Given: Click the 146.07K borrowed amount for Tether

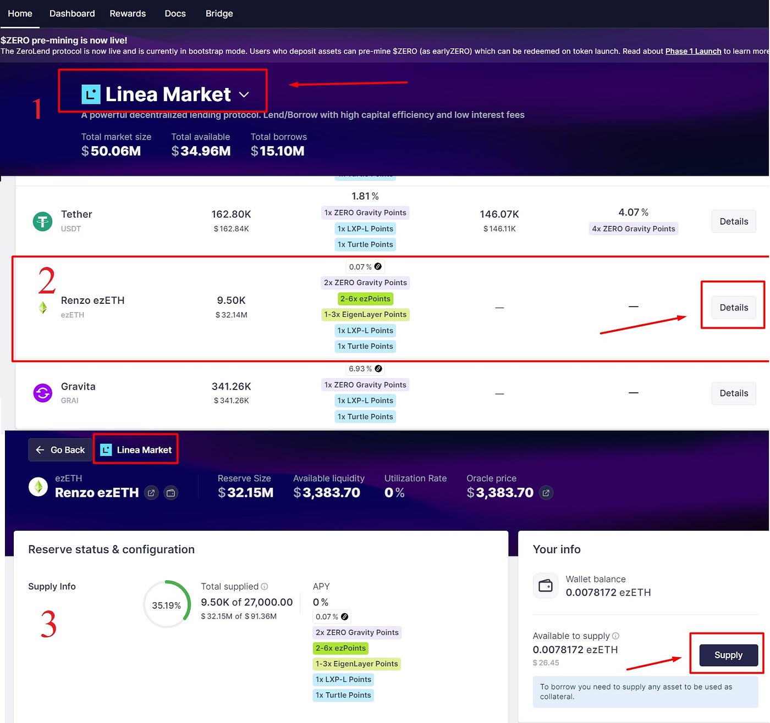Looking at the screenshot, I should point(499,214).
